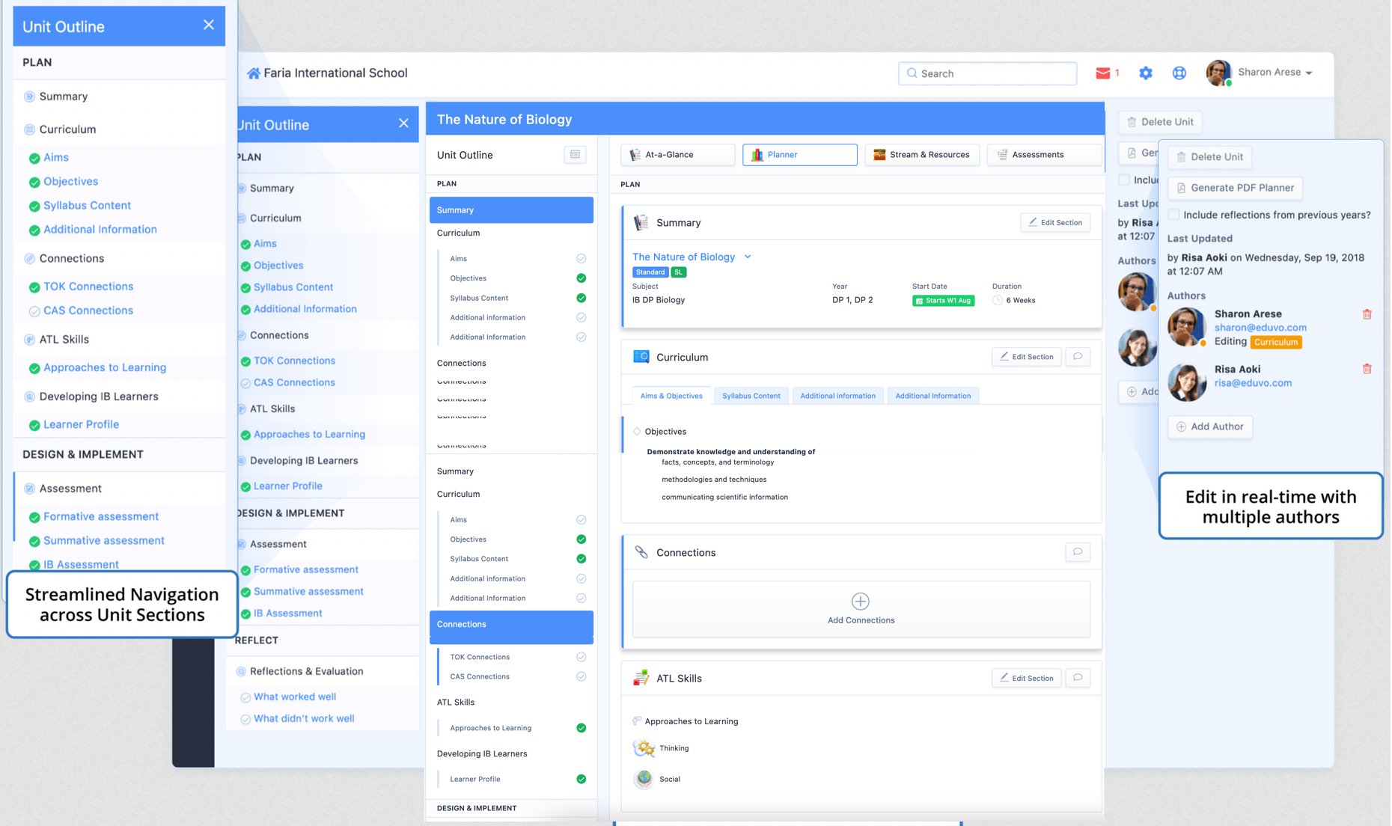Click the Generate PDF Planner button
1392x826 pixels.
coord(1235,188)
